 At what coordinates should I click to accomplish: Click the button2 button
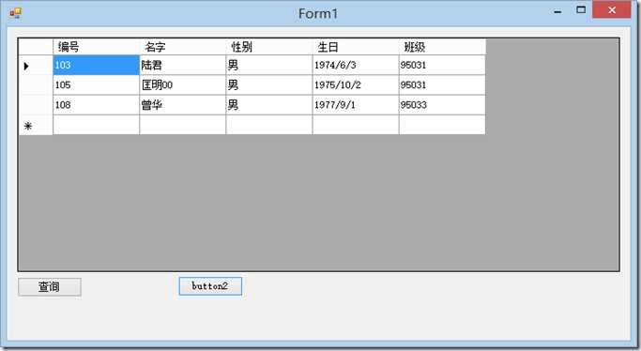(210, 286)
